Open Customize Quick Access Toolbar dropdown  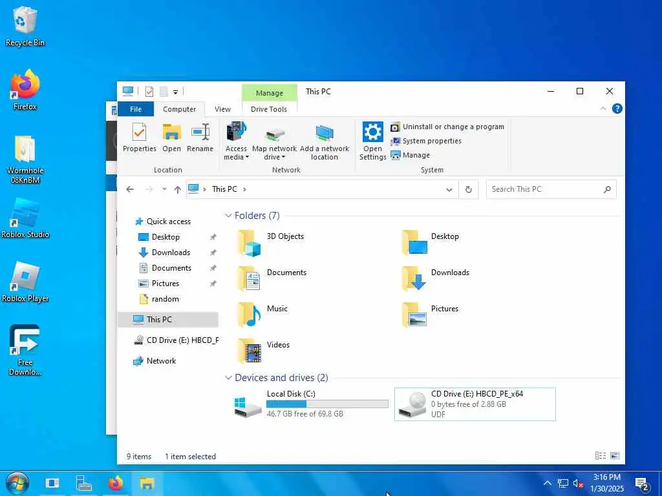[175, 92]
